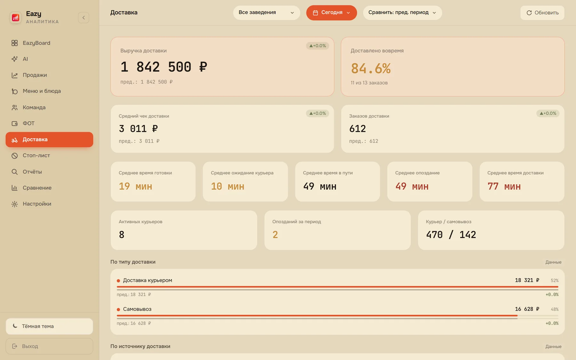Click the Стоп-лист ban icon
Viewport: 576px width, 360px height.
tap(14, 156)
